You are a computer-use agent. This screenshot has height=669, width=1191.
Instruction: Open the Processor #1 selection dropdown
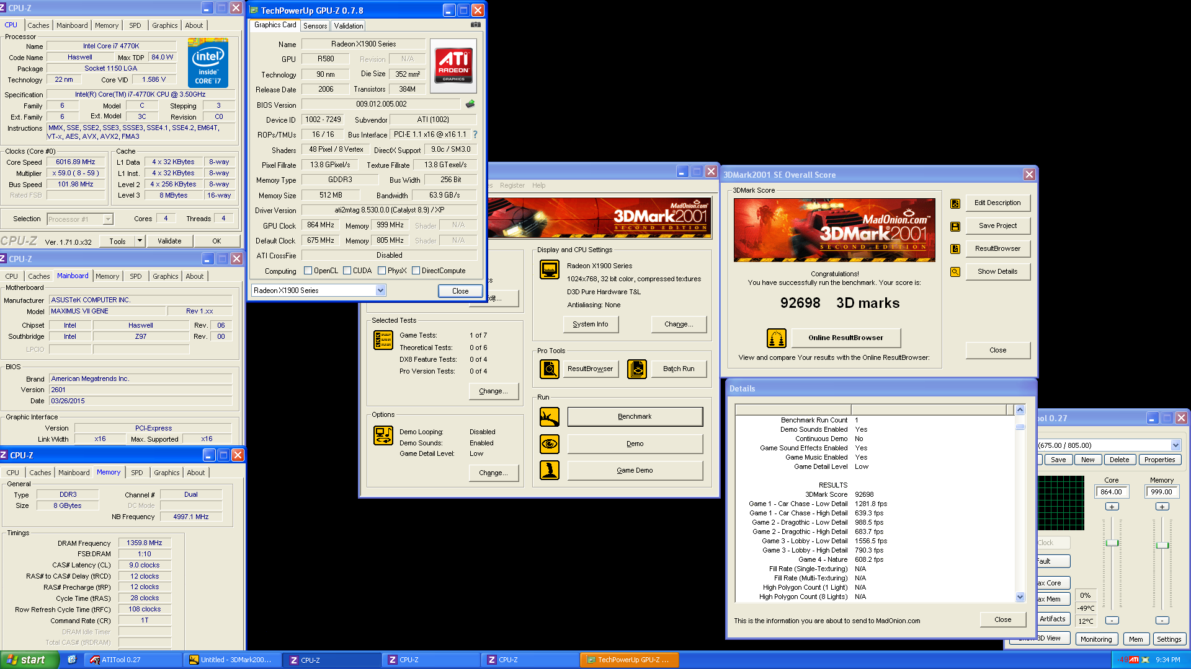click(x=108, y=219)
